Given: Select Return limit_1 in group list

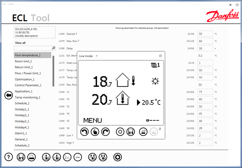Looking at the screenshot, I should coord(24,67).
